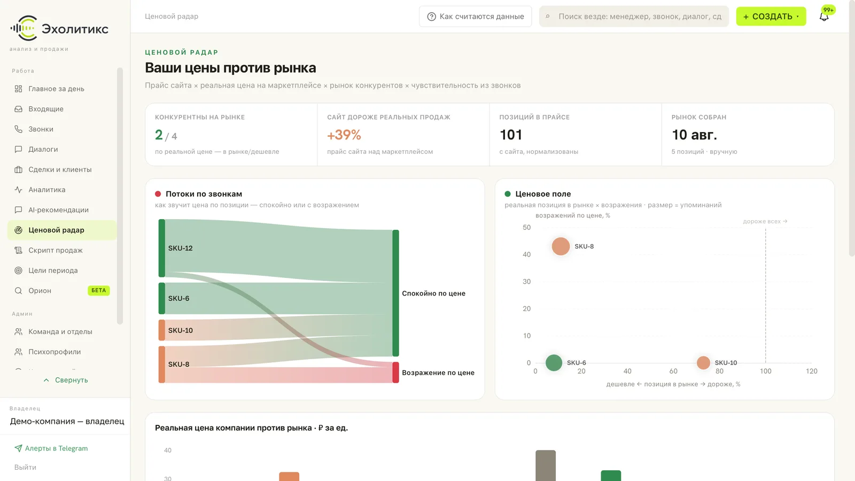Image resolution: width=855 pixels, height=481 pixels.
Task: Click the sidebar vertical scrollbar
Action: coord(120,196)
